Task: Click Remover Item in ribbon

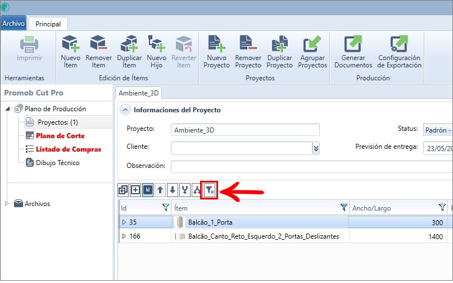Action: [x=98, y=52]
